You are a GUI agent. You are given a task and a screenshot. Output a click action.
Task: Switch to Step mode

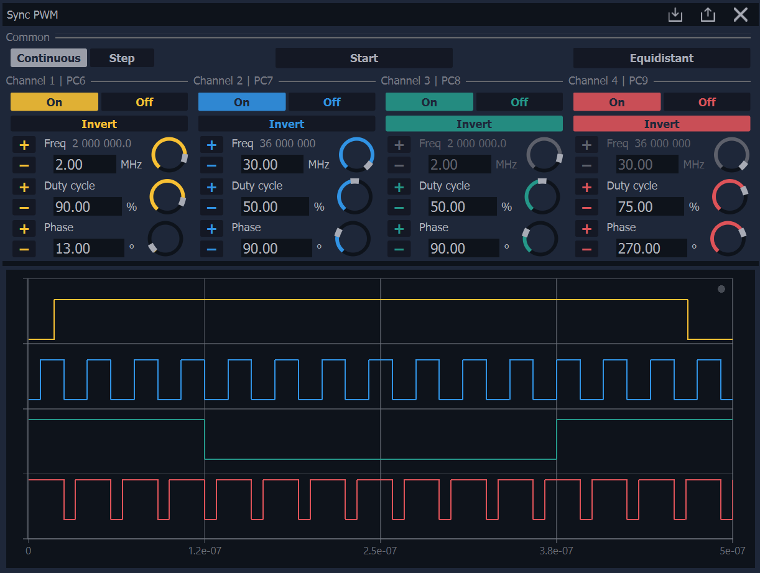point(122,58)
